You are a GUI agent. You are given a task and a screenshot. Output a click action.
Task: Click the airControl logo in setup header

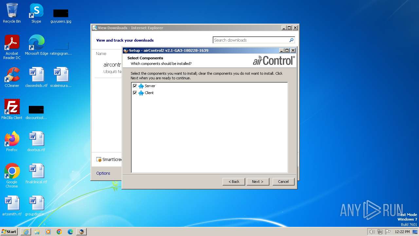point(274,60)
